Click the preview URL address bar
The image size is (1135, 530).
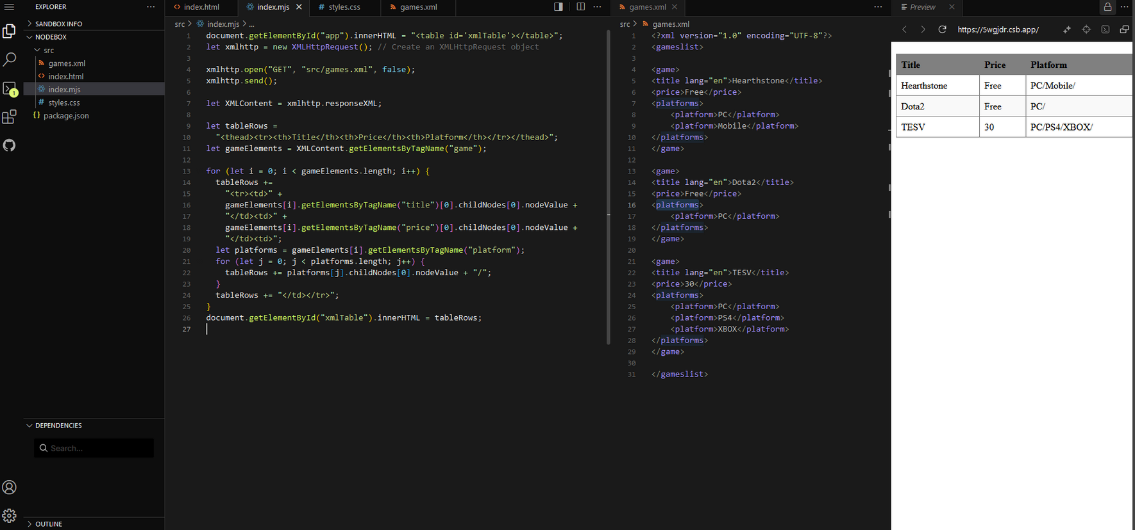pyautogui.click(x=998, y=29)
